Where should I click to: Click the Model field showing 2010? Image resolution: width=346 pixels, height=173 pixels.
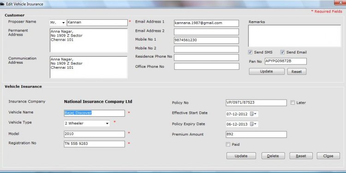95,134
